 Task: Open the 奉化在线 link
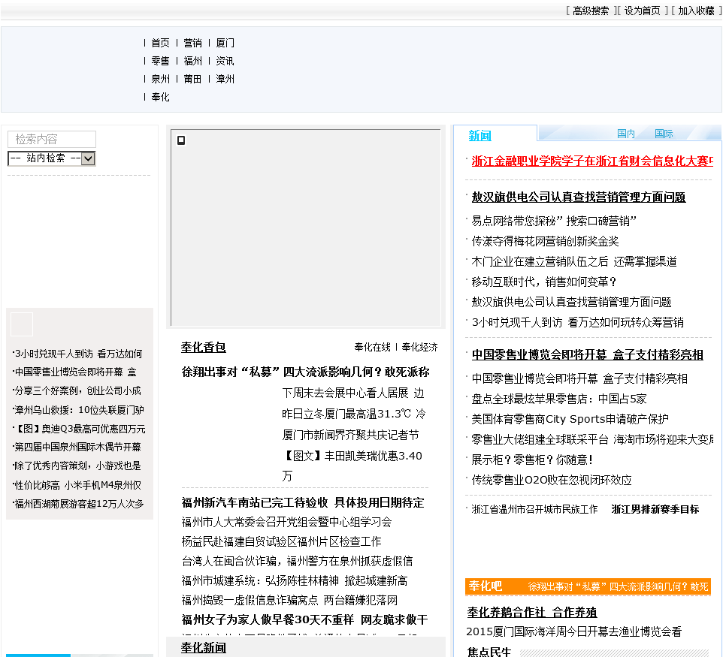(x=372, y=347)
